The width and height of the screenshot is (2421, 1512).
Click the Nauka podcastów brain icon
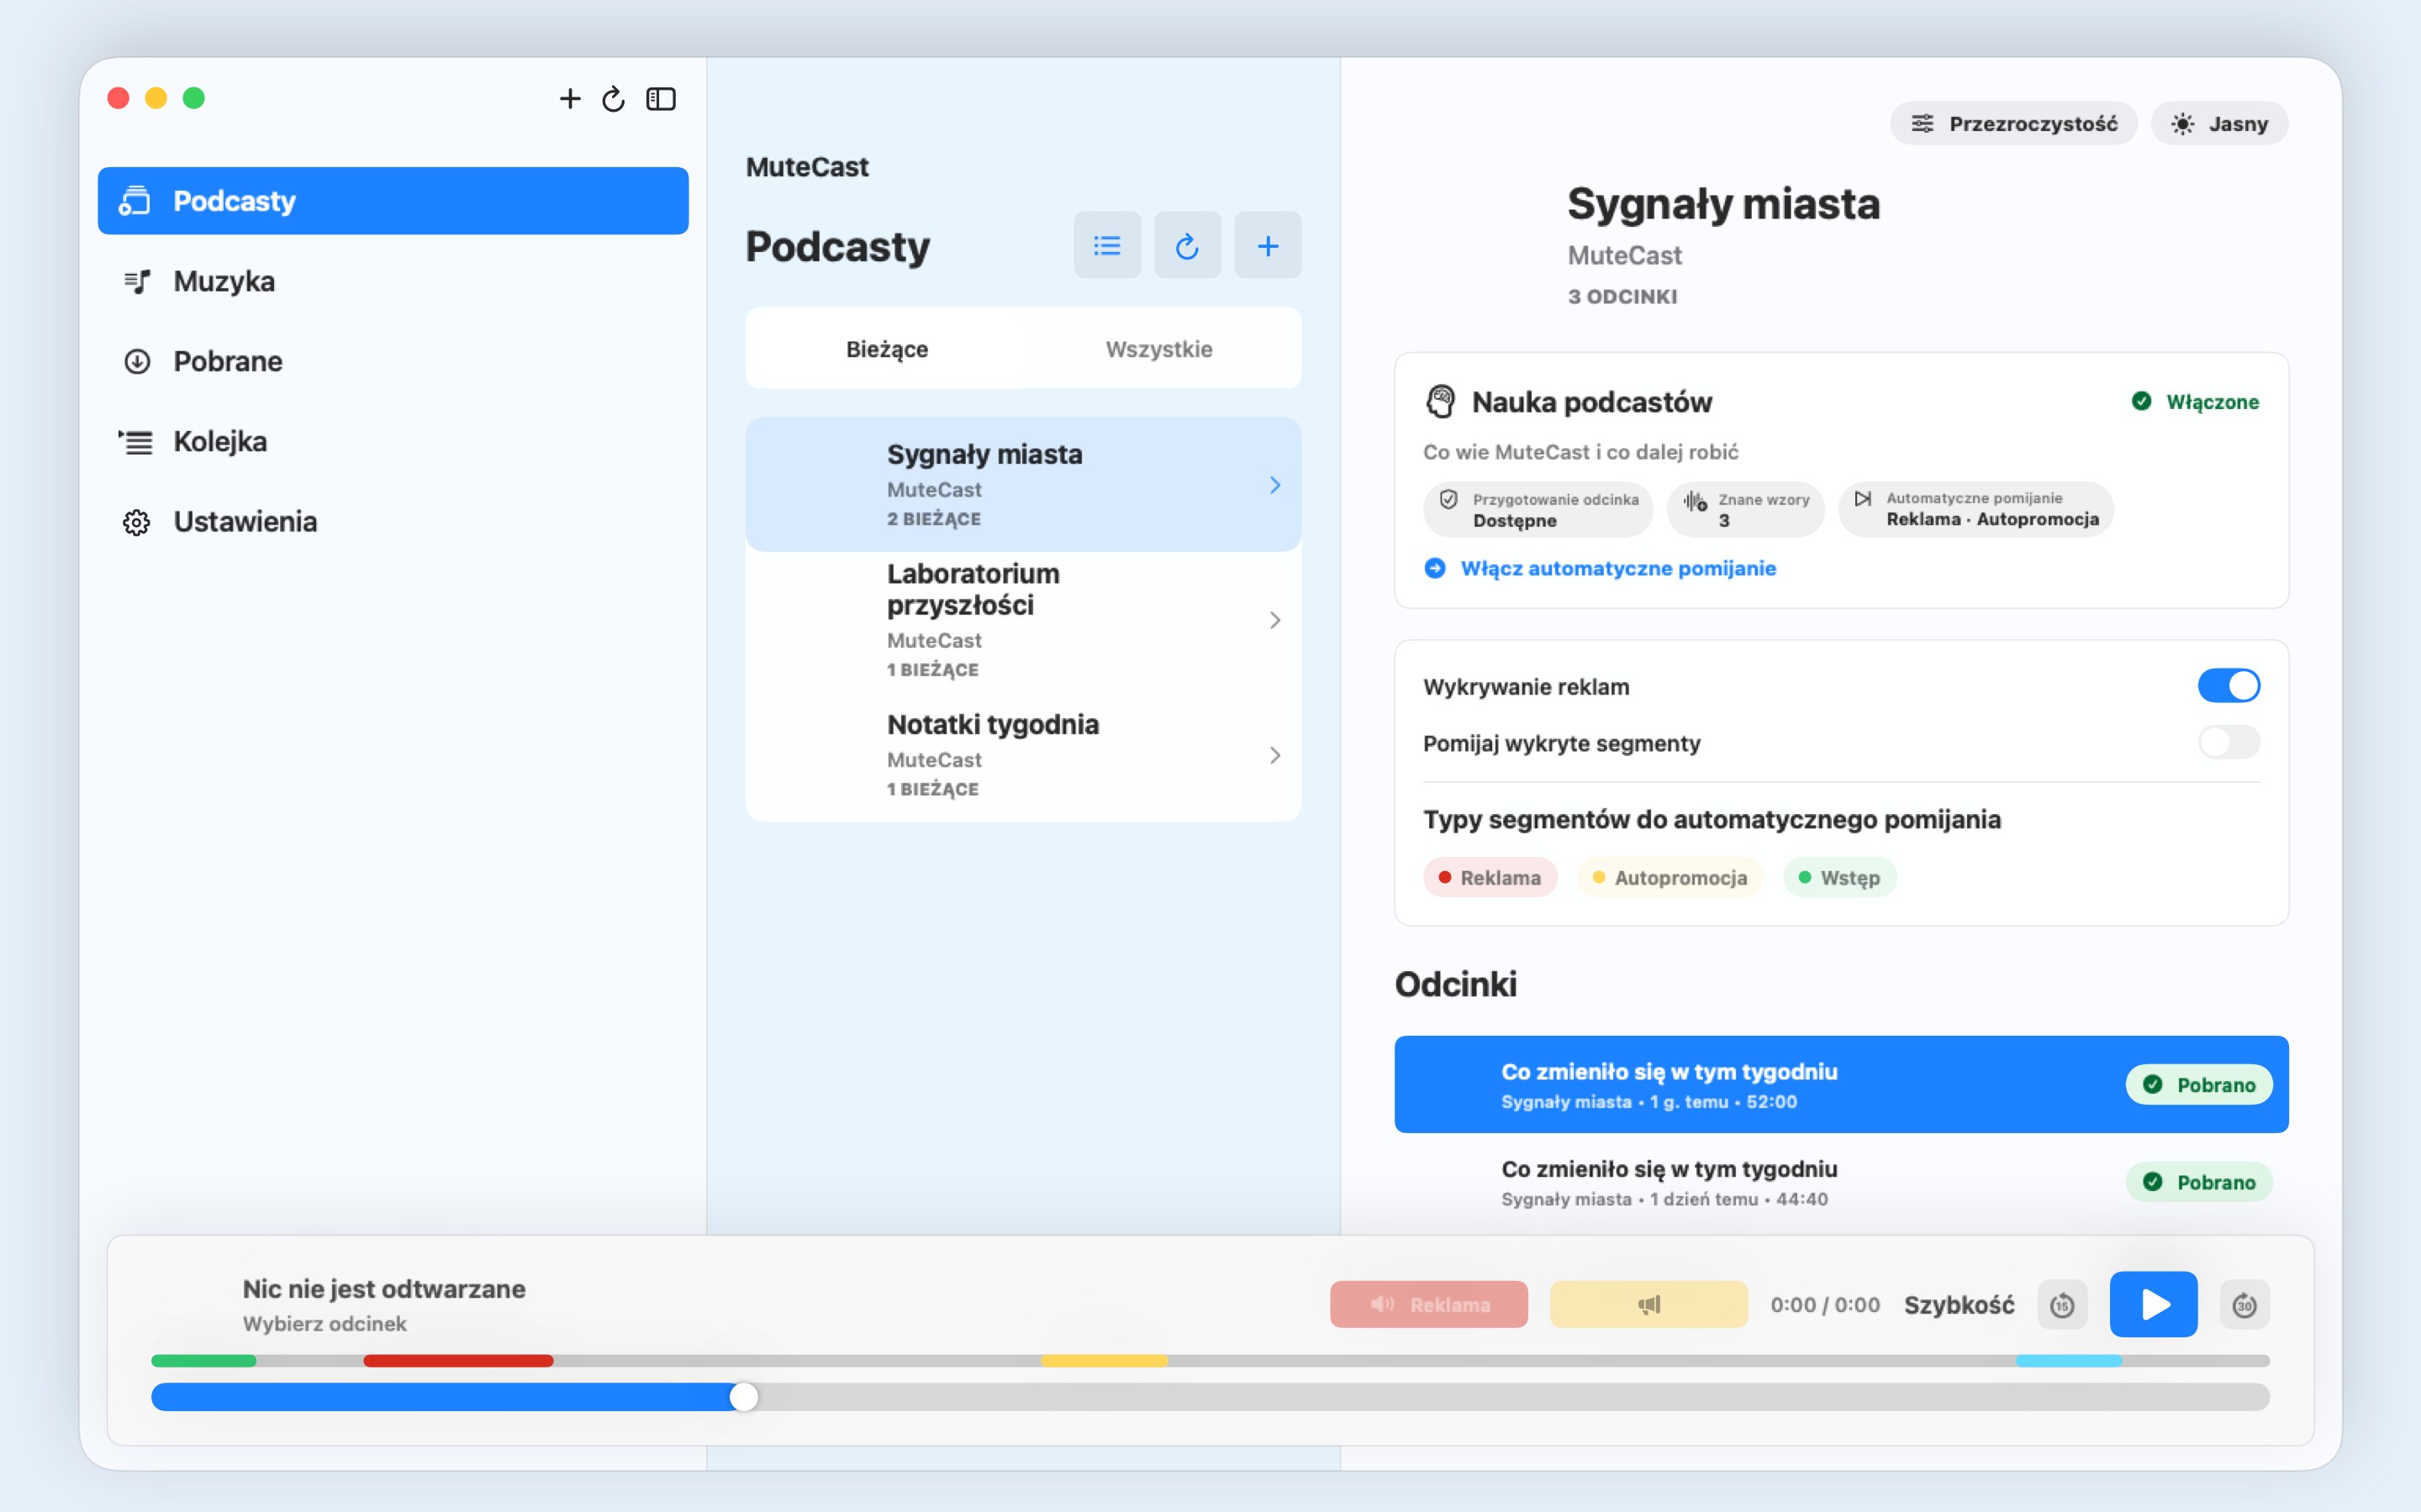coord(1441,402)
